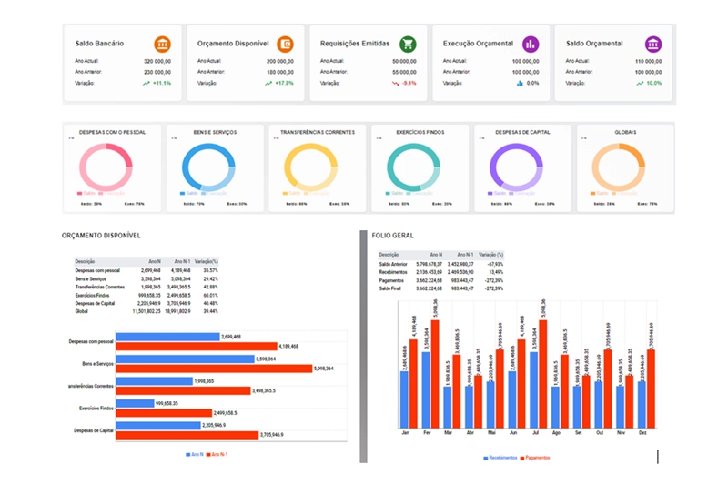Select the Despesas com pessoal table row label
Screen dimensions: 728x485
[97, 270]
